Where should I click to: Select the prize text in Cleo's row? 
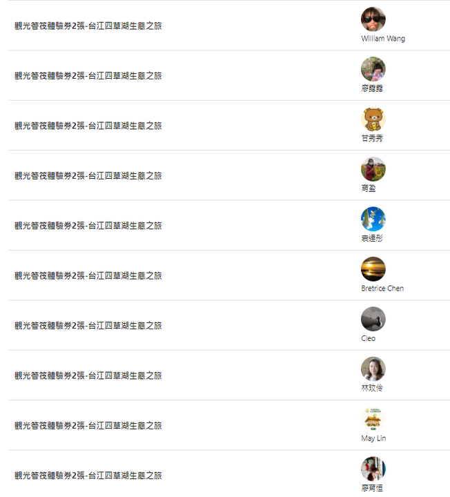tap(88, 326)
